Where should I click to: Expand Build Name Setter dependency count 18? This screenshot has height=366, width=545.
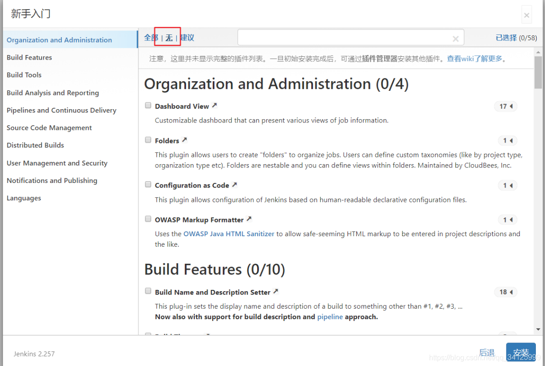(x=506, y=292)
